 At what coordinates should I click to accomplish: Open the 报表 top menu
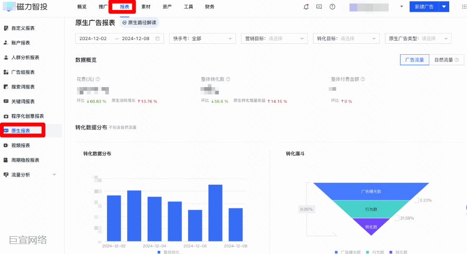pos(124,6)
